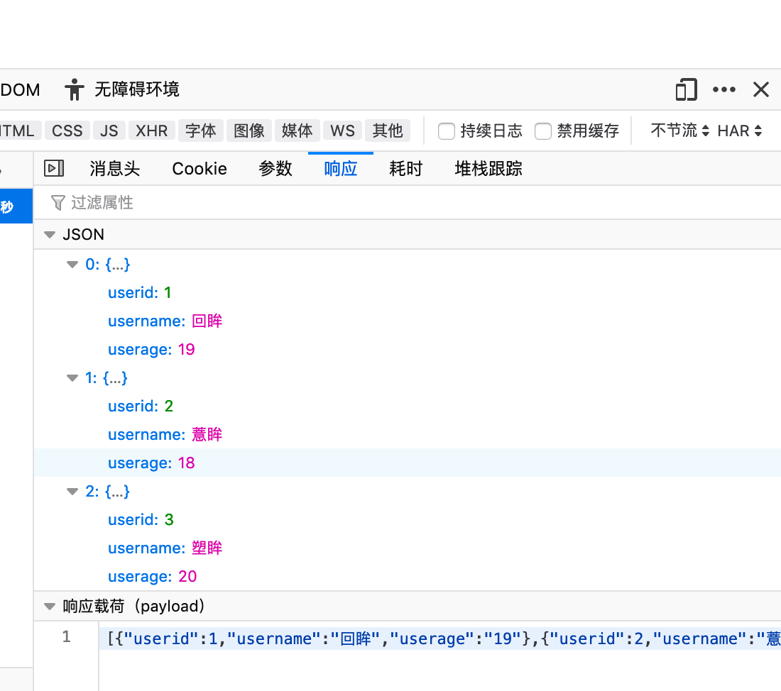Select the username: 薏眸 row
781x691 pixels.
coord(408,435)
